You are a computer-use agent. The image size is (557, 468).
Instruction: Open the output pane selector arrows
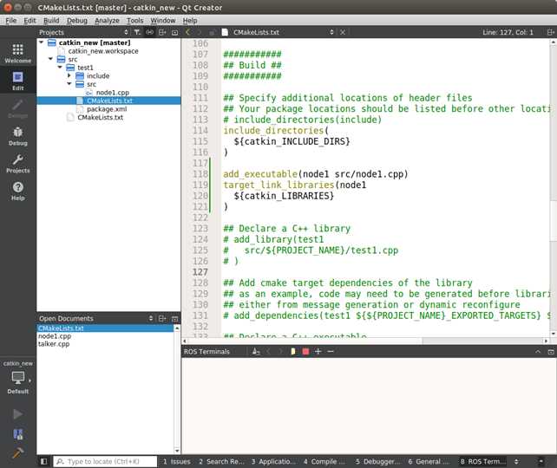click(516, 461)
